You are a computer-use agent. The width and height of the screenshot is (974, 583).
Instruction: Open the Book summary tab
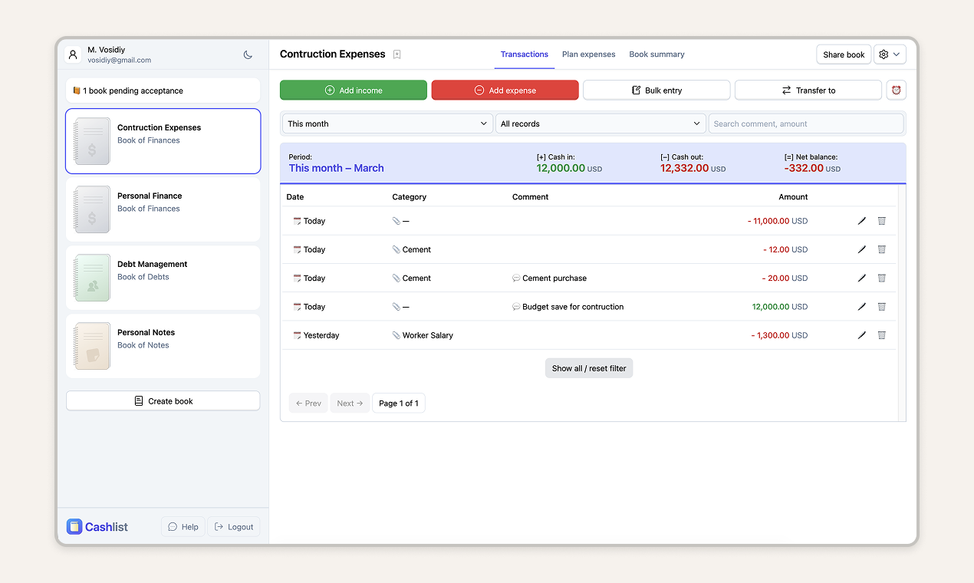tap(656, 54)
